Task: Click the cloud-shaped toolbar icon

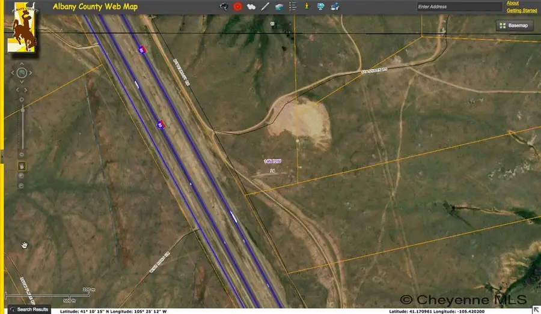Action: pyautogui.click(x=251, y=7)
